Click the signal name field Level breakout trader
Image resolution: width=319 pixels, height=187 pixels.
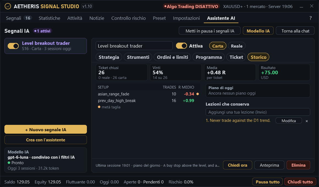tap(134, 46)
